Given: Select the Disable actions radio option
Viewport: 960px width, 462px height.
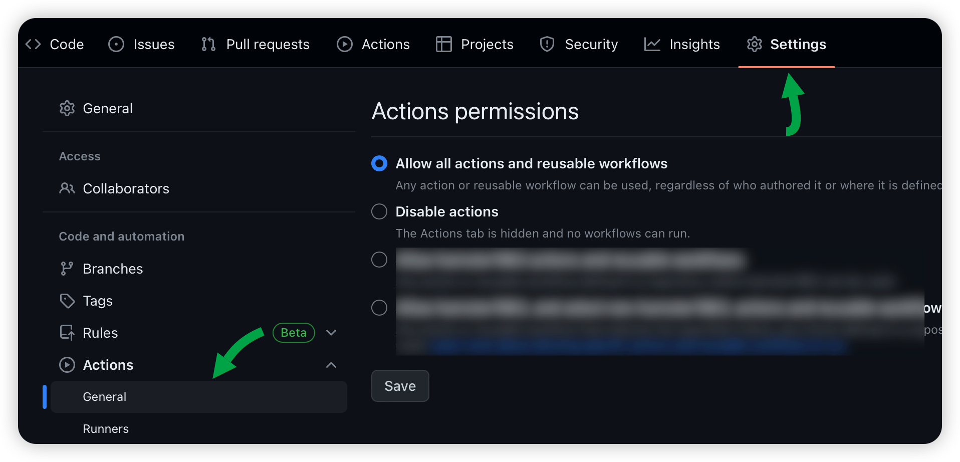Looking at the screenshot, I should click(379, 211).
